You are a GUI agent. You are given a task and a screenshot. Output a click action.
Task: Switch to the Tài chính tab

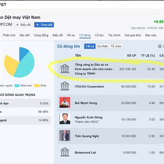click(114, 35)
